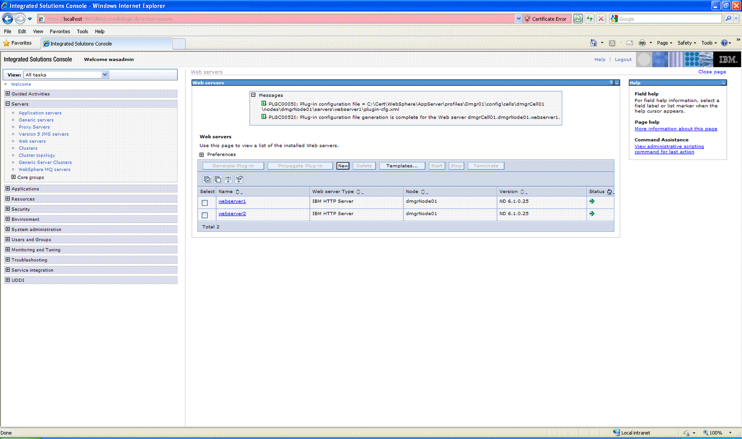
Task: Sort by Web server Type column
Action: [x=358, y=191]
